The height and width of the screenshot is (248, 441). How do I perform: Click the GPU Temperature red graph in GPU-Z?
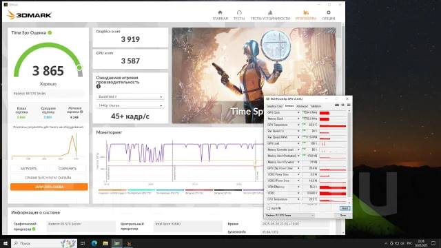point(333,125)
